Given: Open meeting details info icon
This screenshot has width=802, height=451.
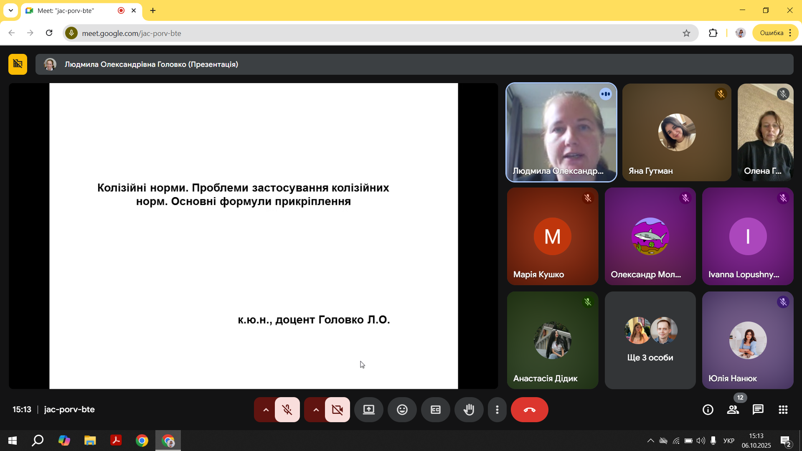Looking at the screenshot, I should pos(708,410).
